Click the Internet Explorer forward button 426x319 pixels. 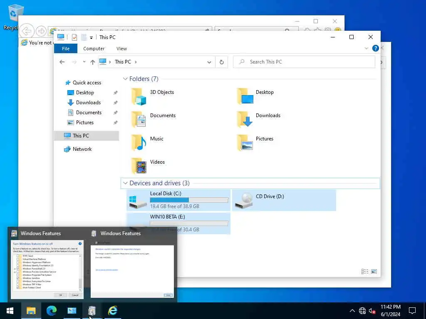coord(41,31)
